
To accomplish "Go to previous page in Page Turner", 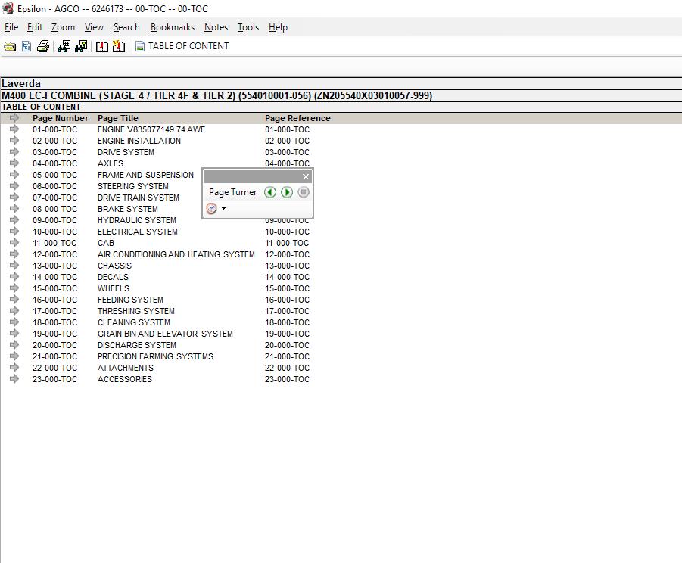I will pyautogui.click(x=270, y=192).
